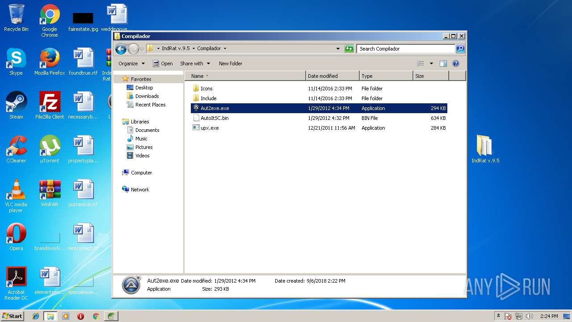Sort by the Name column header

245,76
